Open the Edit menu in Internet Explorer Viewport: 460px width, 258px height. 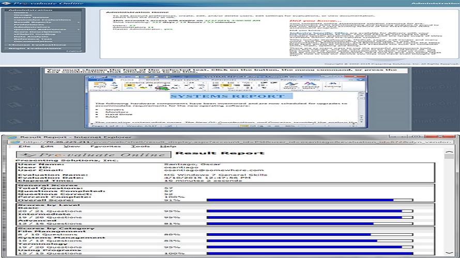tap(47, 146)
